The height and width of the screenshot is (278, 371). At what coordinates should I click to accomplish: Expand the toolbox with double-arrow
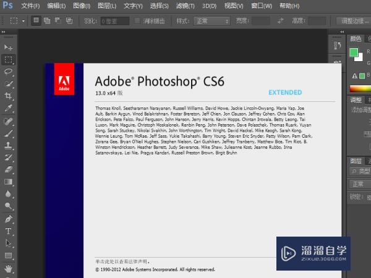pyautogui.click(x=3, y=32)
